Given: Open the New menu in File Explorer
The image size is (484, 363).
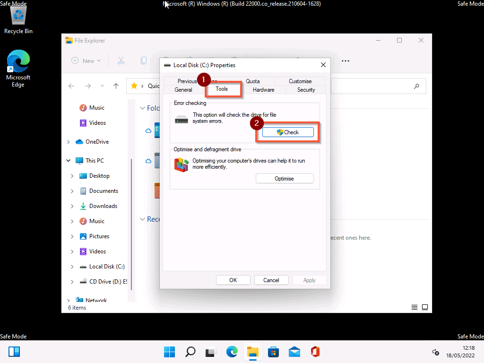Looking at the screenshot, I should [86, 60].
